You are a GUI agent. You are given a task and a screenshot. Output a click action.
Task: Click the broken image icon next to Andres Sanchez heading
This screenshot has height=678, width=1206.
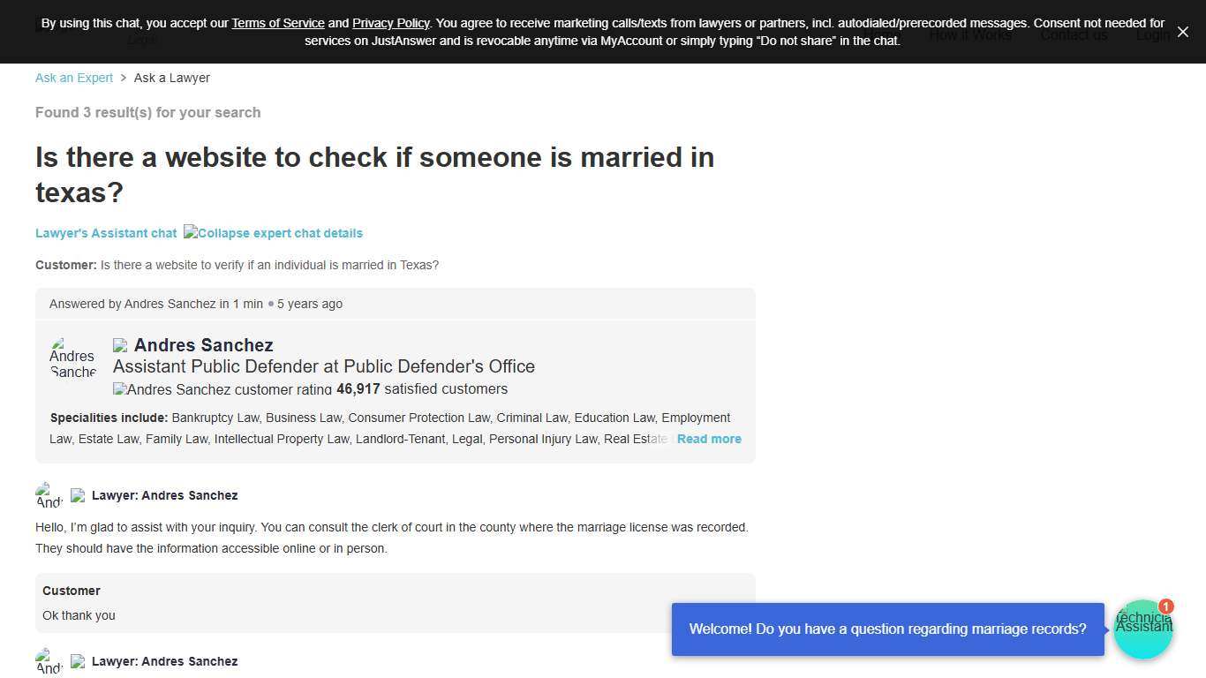(120, 345)
